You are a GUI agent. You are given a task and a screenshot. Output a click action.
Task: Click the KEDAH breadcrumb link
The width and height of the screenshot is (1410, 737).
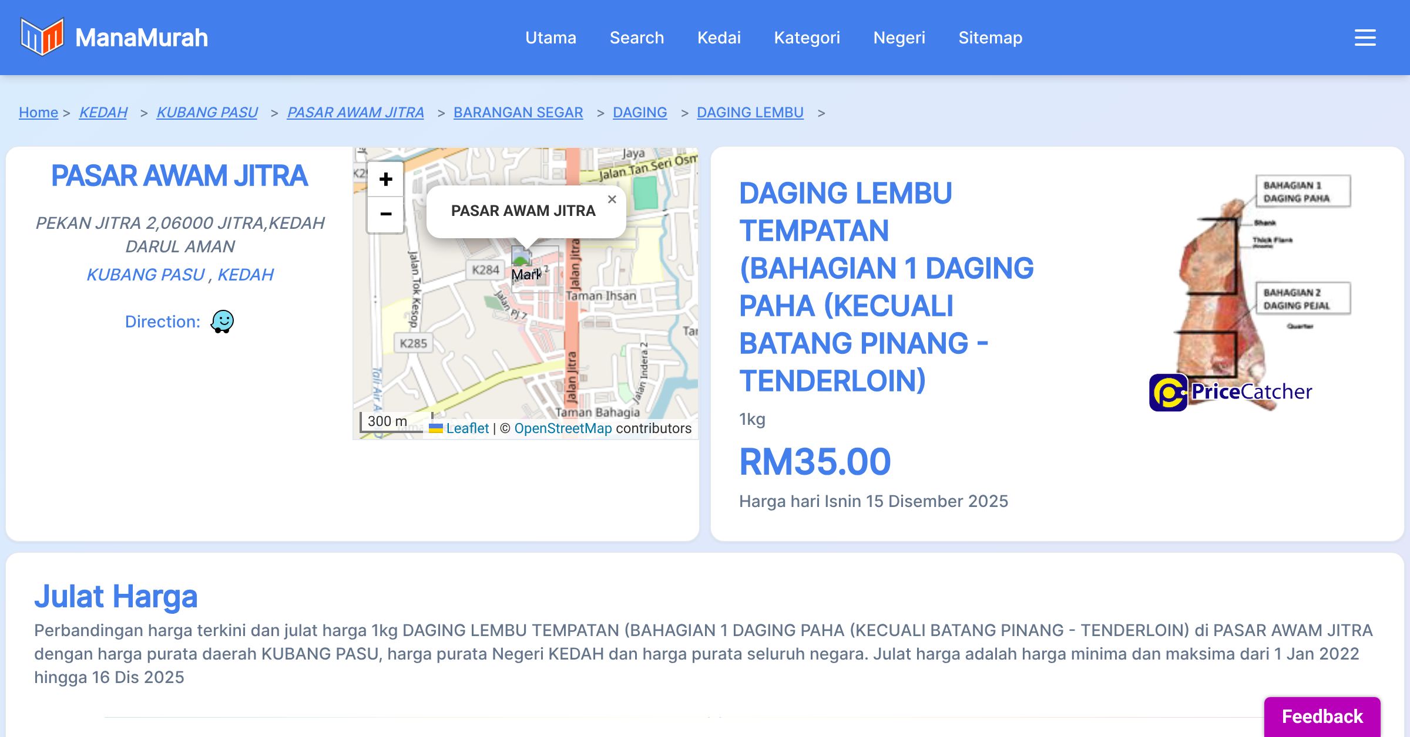103,112
